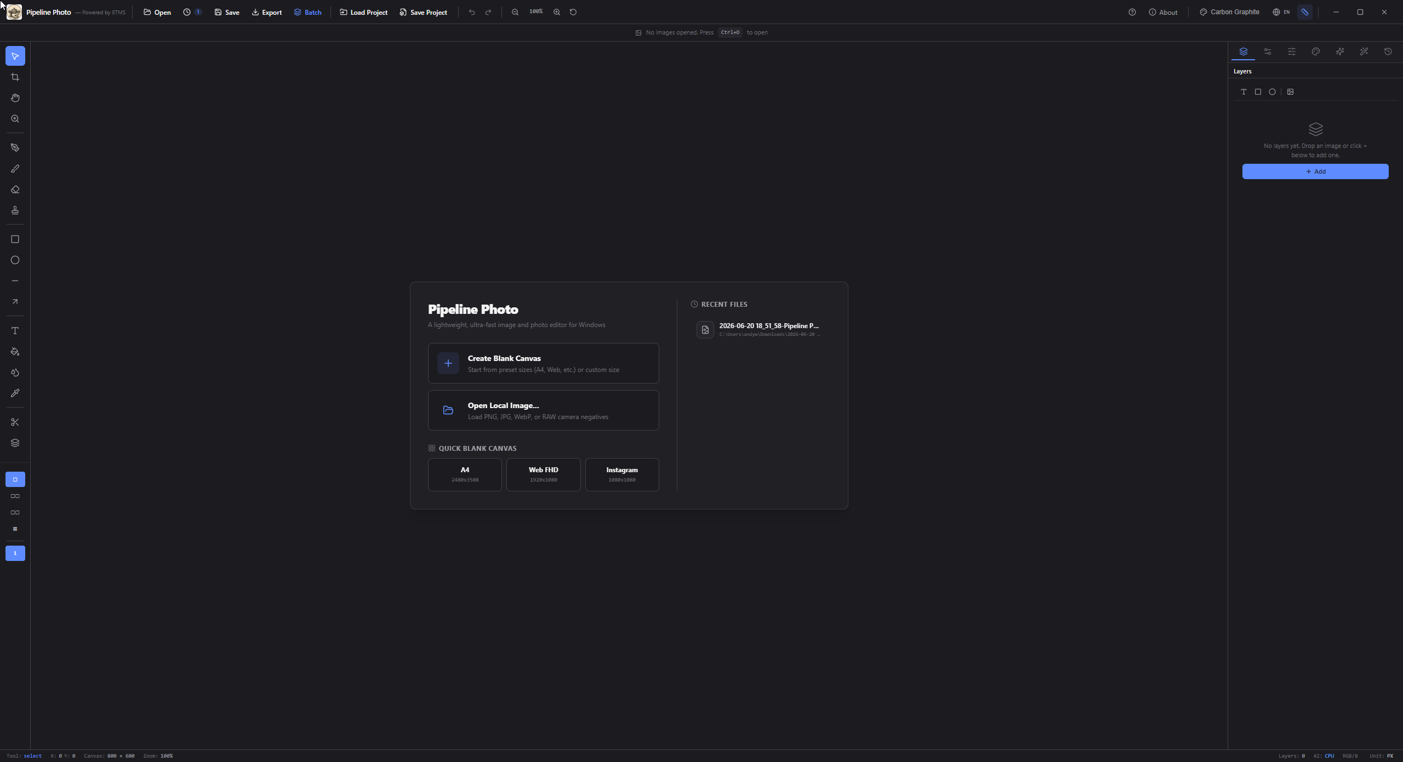Switch to single-pane view layout
Screen dimensions: 1403x762
click(15, 479)
